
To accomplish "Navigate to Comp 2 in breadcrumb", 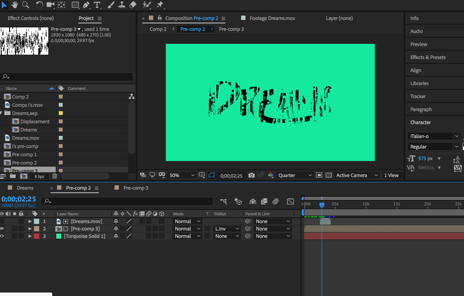I will click(158, 29).
